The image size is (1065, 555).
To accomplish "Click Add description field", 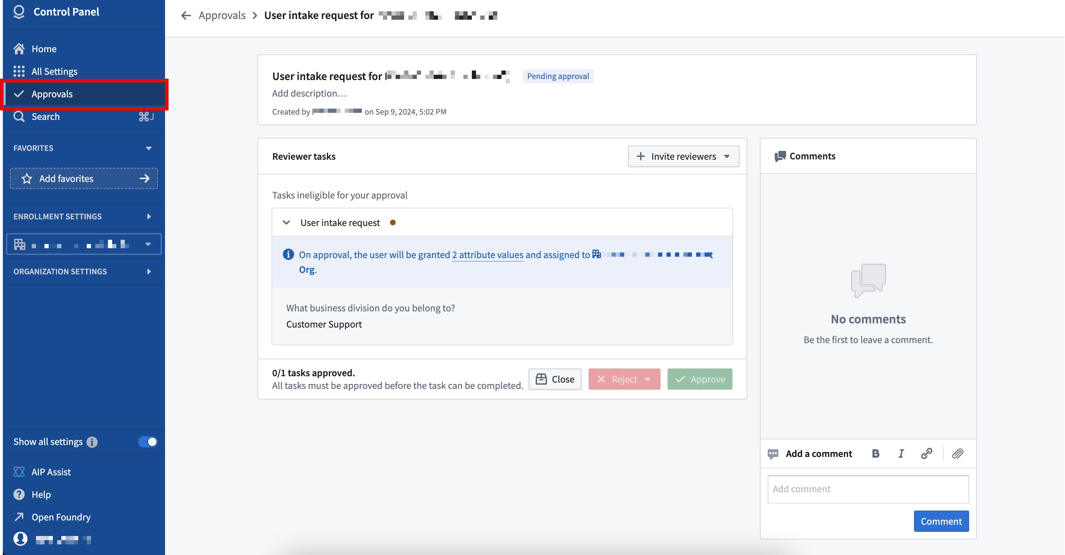I will click(309, 93).
